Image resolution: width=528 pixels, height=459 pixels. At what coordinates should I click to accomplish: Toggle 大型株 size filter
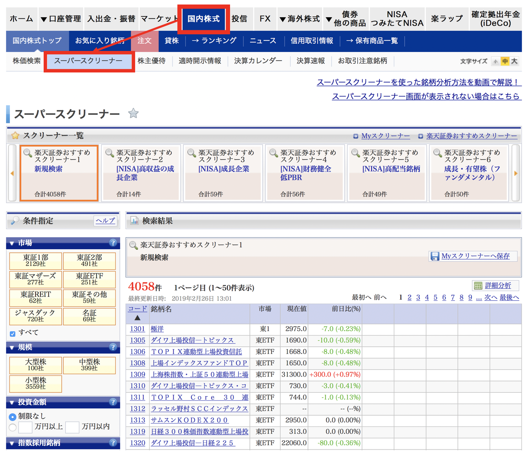point(36,365)
